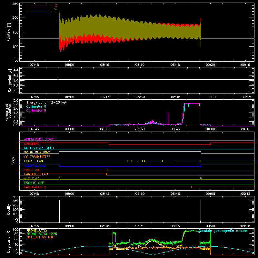The image size is (258, 258).
Task: Click 'Energy band: 12-25 keV' text
Action: pyautogui.click(x=47, y=103)
